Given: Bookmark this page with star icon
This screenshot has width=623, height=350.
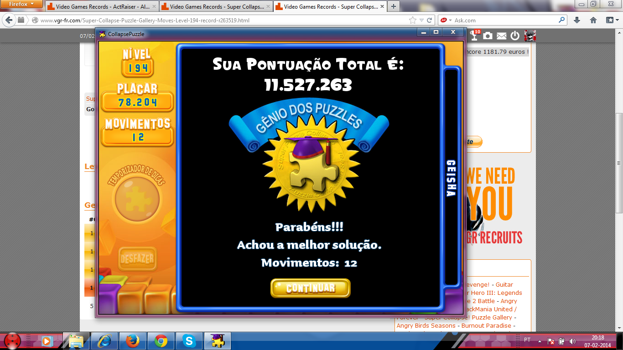Looking at the screenshot, I should (413, 20).
